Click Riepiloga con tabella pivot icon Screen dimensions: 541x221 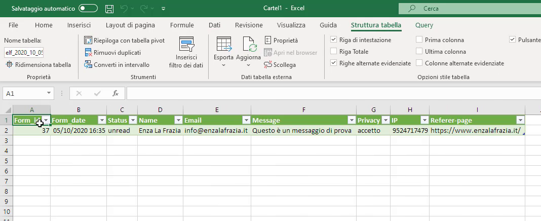tap(88, 40)
